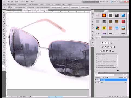Open the CS Live button

114,2
